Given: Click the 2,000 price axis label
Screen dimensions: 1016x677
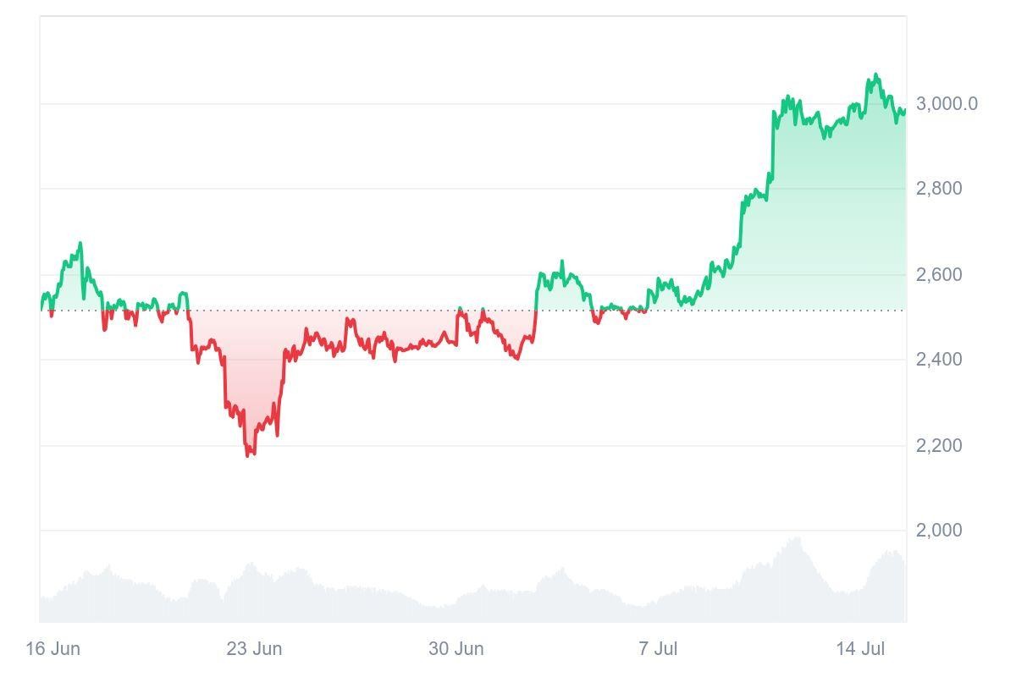Looking at the screenshot, I should pos(939,531).
